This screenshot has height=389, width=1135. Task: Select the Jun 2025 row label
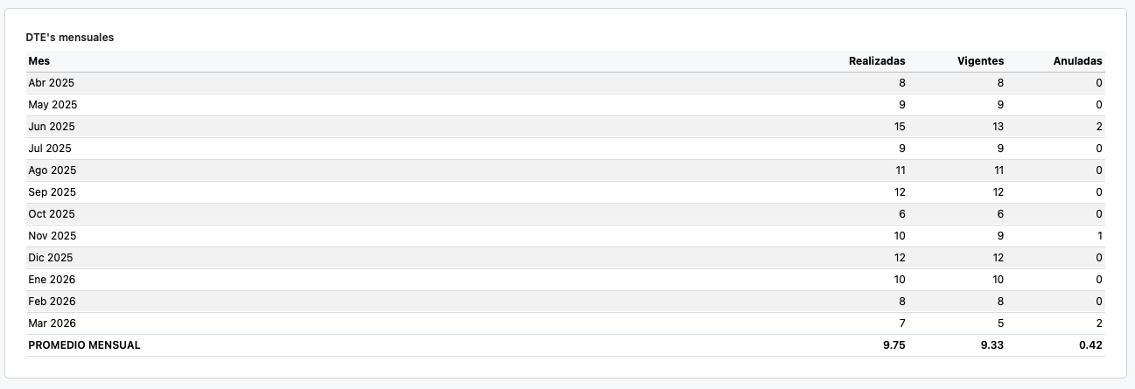coord(52,127)
